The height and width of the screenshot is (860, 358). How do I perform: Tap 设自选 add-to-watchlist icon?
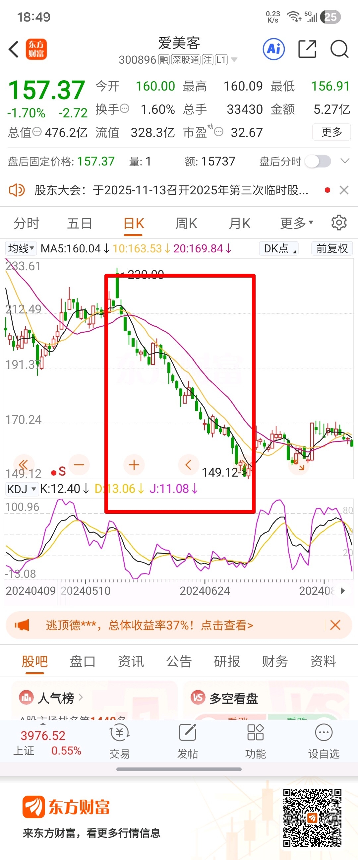(324, 732)
